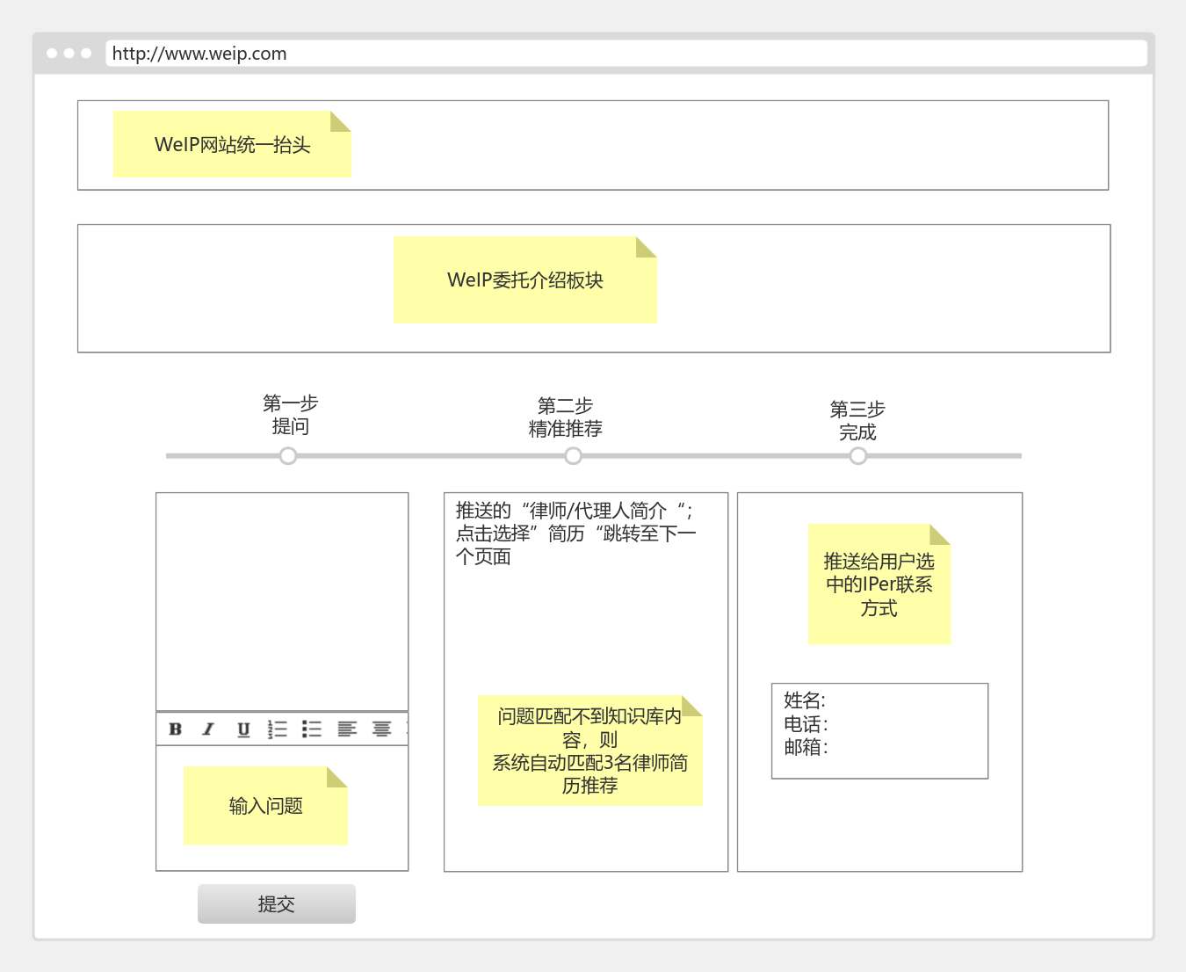Click inside the question text area

(x=281, y=602)
